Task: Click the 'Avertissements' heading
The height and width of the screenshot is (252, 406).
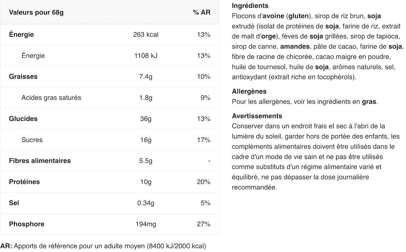Action: point(257,116)
